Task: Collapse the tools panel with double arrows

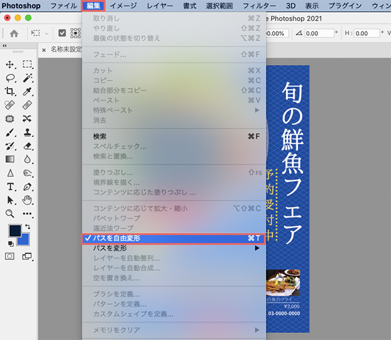Action: pyautogui.click(x=5, y=46)
